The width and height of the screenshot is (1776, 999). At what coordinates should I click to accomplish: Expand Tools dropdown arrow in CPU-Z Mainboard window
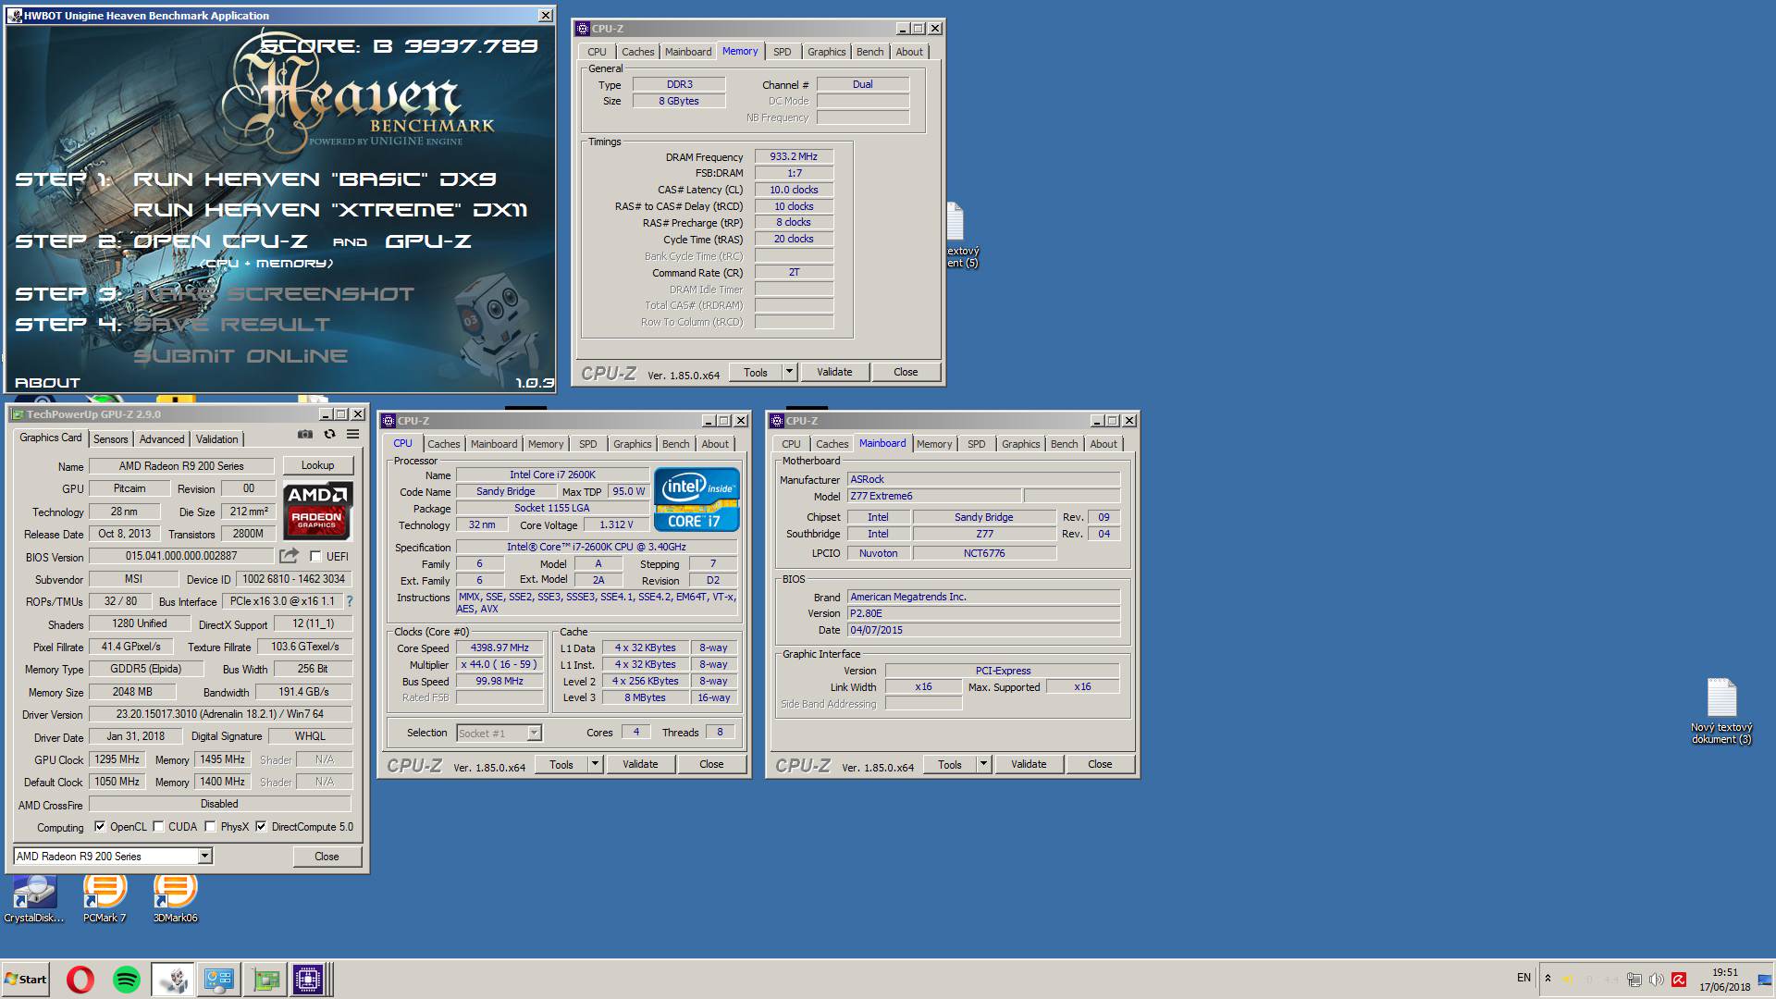983,764
